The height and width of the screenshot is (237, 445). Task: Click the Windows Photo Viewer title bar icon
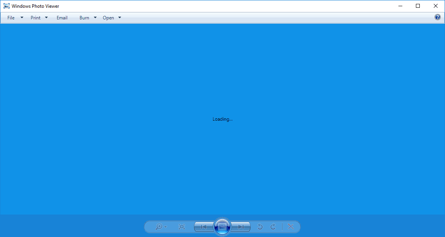click(x=6, y=6)
